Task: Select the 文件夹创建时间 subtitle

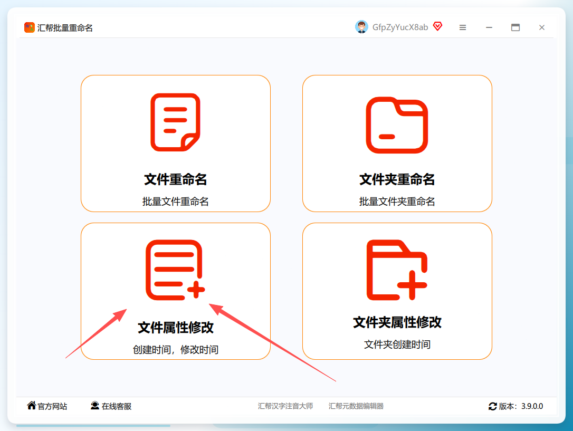Action: pyautogui.click(x=397, y=344)
